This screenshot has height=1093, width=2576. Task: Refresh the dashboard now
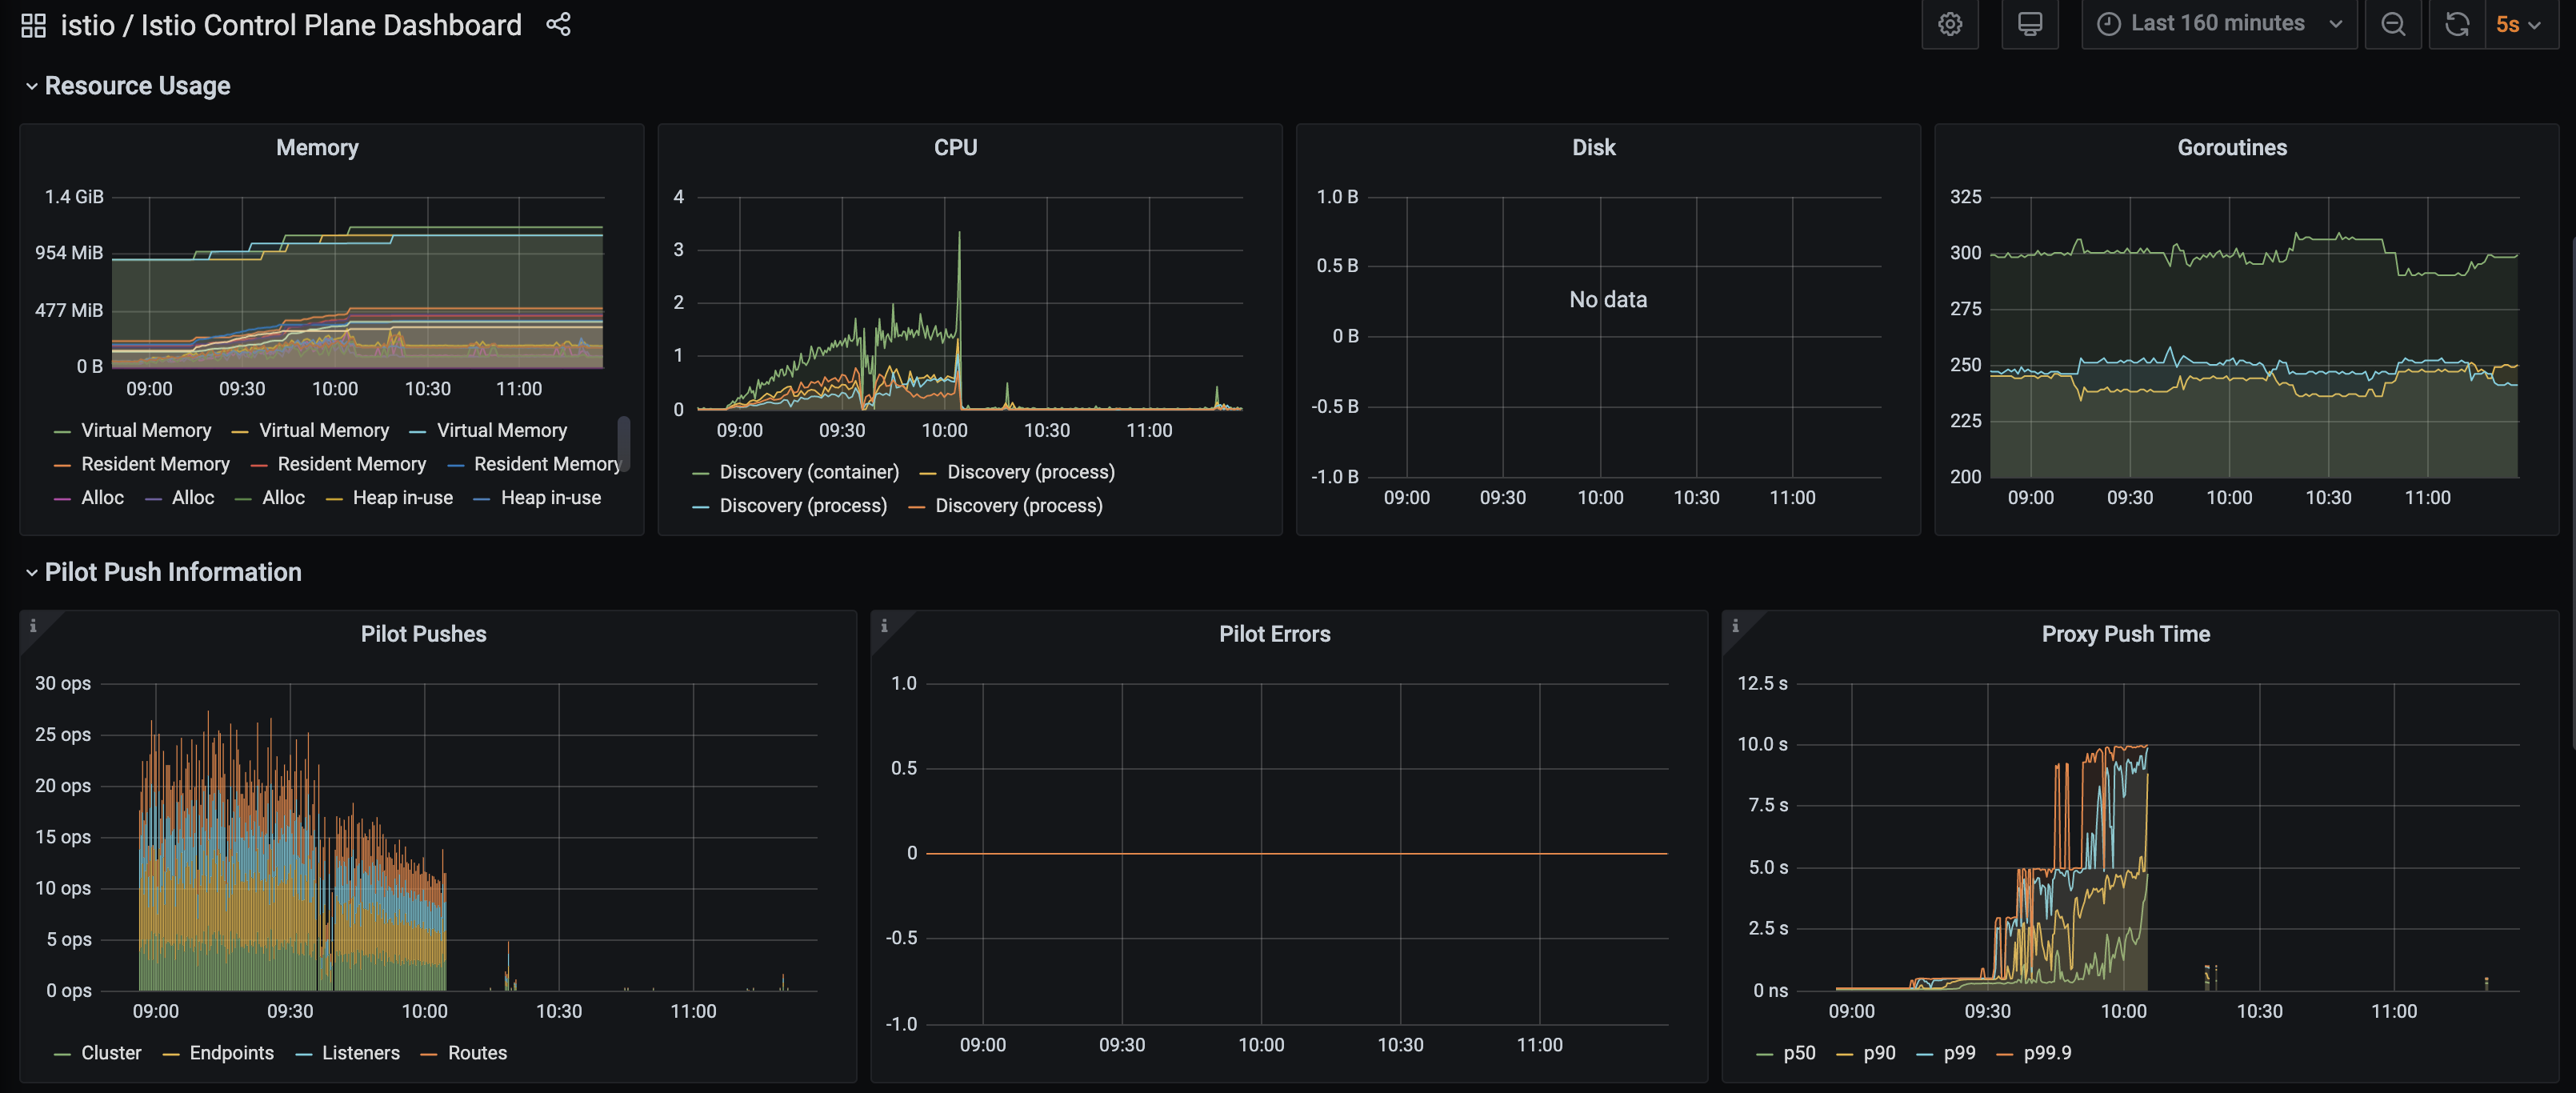click(2456, 24)
